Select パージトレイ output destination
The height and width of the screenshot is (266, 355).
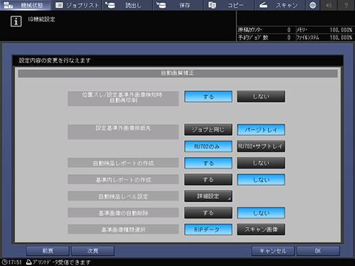pos(261,130)
